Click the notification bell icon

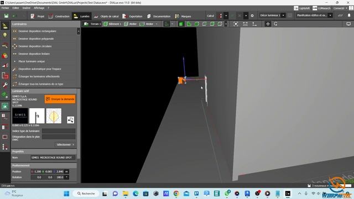click(x=349, y=15)
